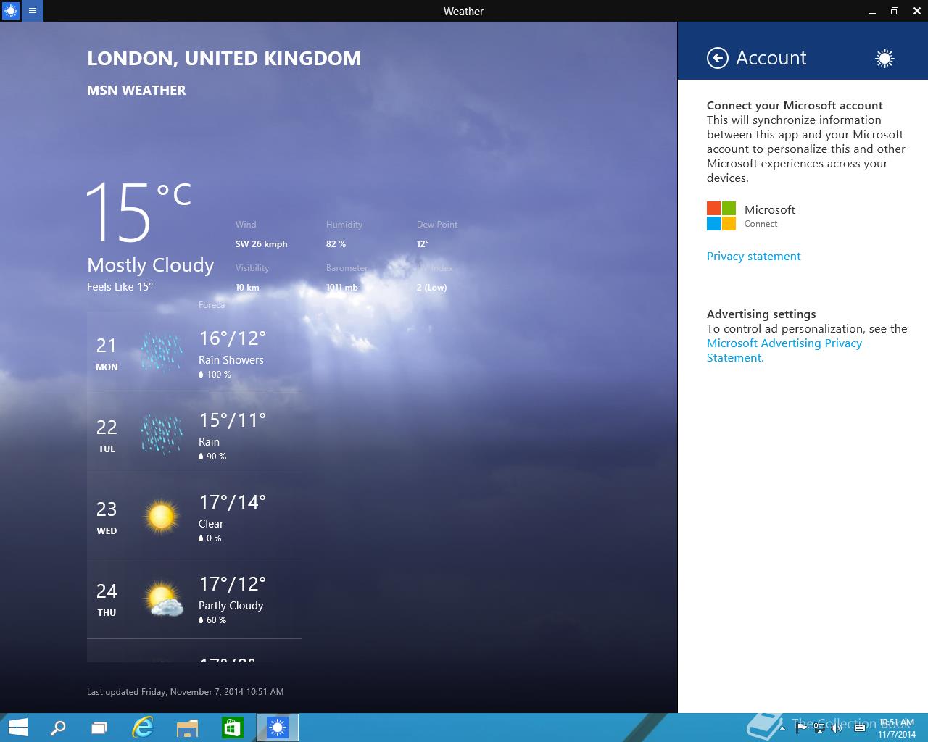The height and width of the screenshot is (742, 928).
Task: Click the Weather app taskbar button
Action: (x=277, y=728)
